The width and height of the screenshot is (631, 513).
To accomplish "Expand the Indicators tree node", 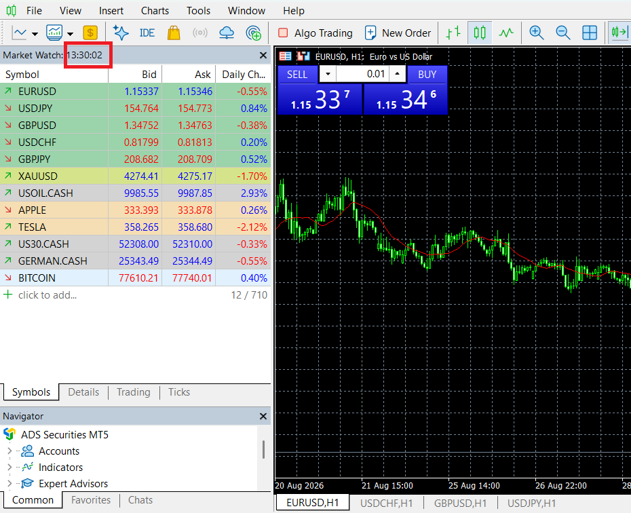I will 9,467.
